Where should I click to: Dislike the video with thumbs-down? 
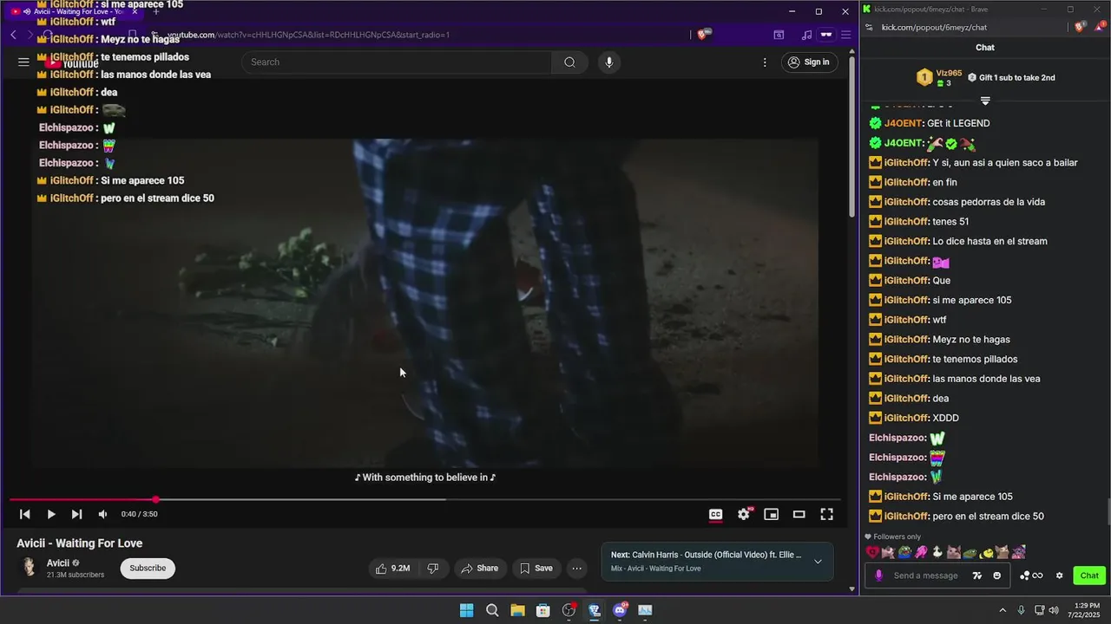click(432, 569)
